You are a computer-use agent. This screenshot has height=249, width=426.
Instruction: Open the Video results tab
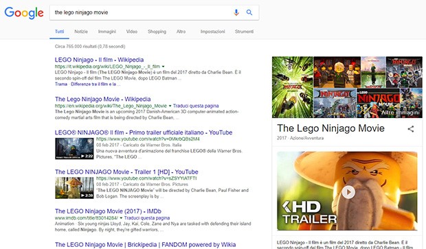pyautogui.click(x=132, y=32)
